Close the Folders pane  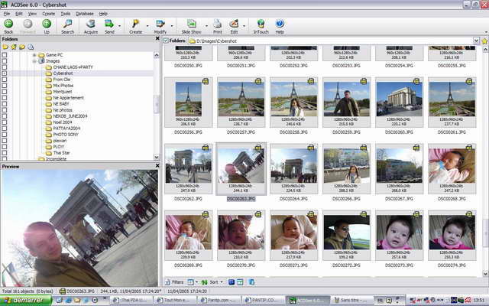pyautogui.click(x=157, y=38)
